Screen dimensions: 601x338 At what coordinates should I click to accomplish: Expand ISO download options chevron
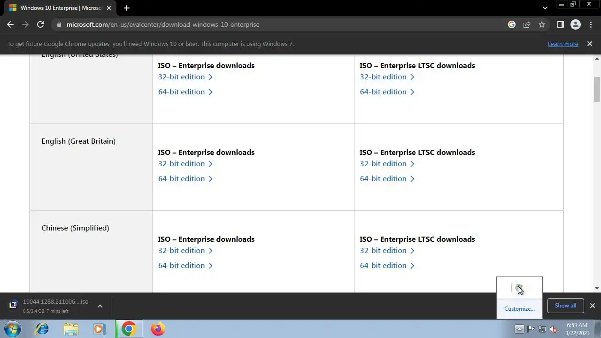click(x=100, y=306)
